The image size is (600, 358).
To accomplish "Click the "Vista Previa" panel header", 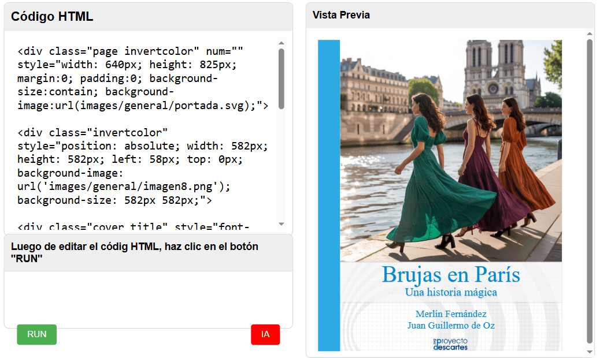I will 341,15.
